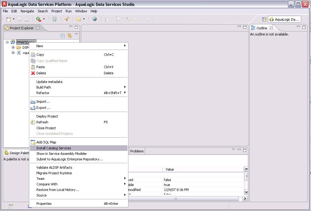Open the New wizard dropdown arrow
The height and width of the screenshot is (211, 311).
click(14, 19)
